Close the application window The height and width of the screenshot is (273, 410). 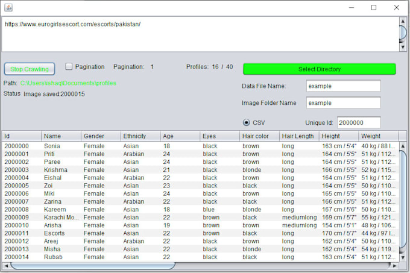[x=396, y=8]
